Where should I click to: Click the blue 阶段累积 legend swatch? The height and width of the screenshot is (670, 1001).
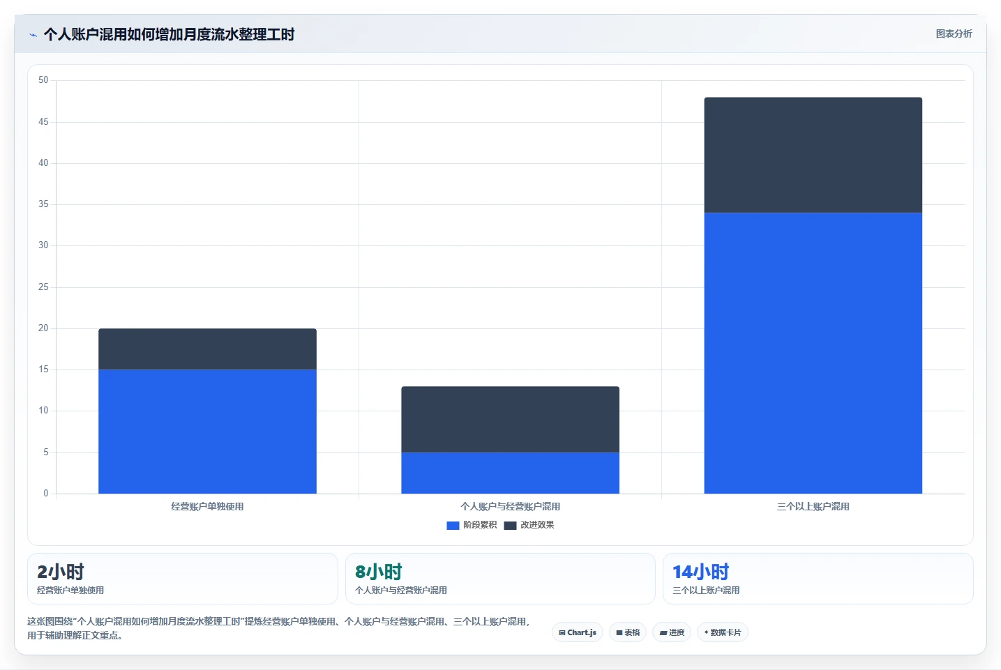tap(453, 526)
